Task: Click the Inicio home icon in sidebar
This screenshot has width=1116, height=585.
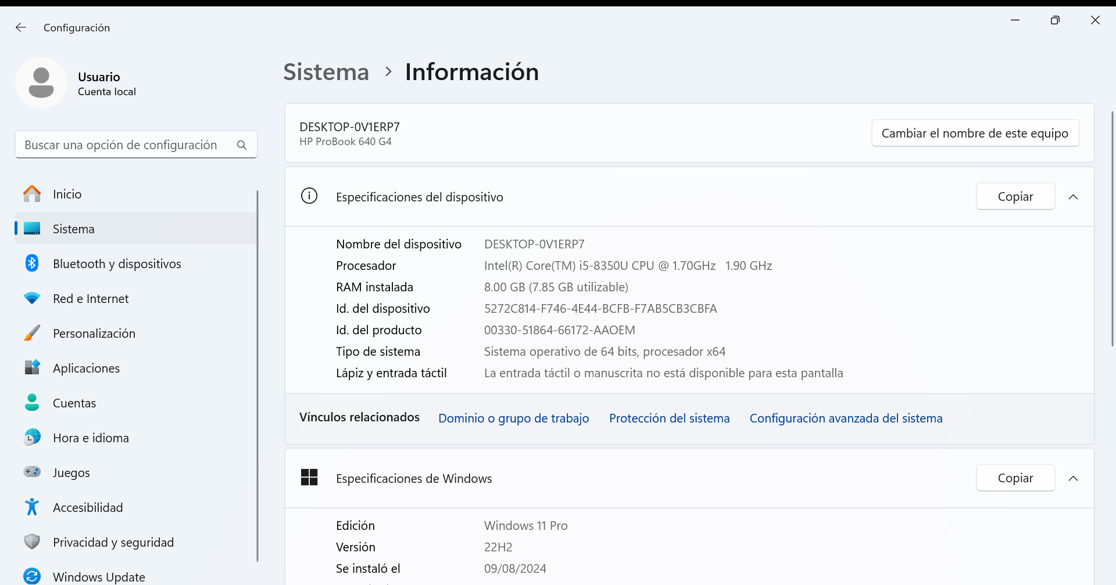Action: (x=32, y=194)
